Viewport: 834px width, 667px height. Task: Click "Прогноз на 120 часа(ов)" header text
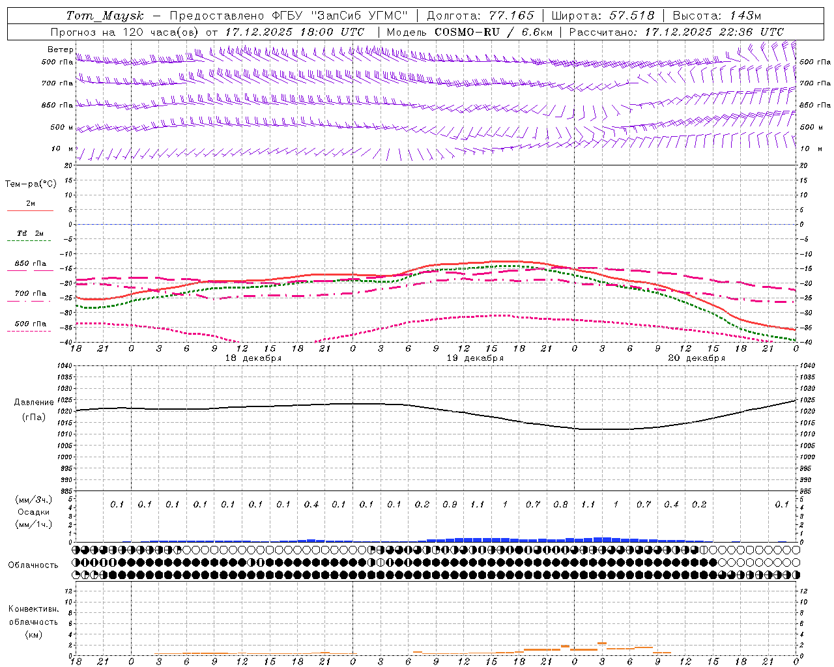125,32
